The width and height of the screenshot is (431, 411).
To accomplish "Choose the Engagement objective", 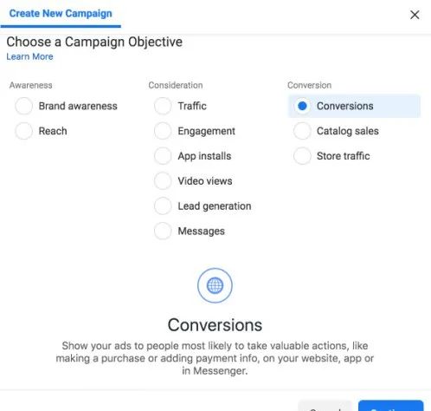I will click(x=163, y=131).
